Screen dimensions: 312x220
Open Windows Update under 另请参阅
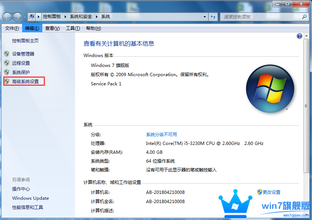point(31,198)
